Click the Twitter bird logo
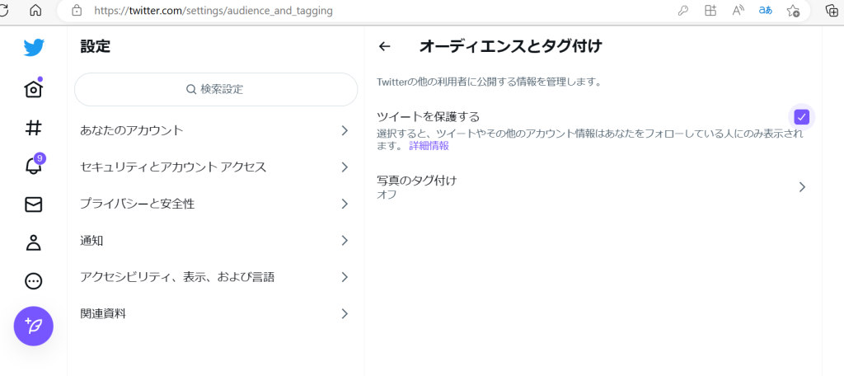The image size is (844, 376). pos(34,47)
